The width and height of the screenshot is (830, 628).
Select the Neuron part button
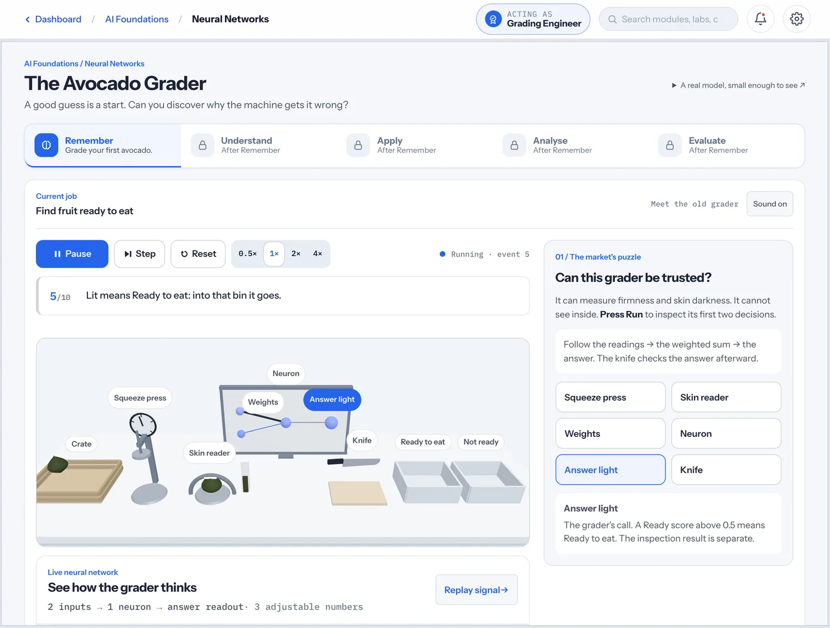pos(726,434)
